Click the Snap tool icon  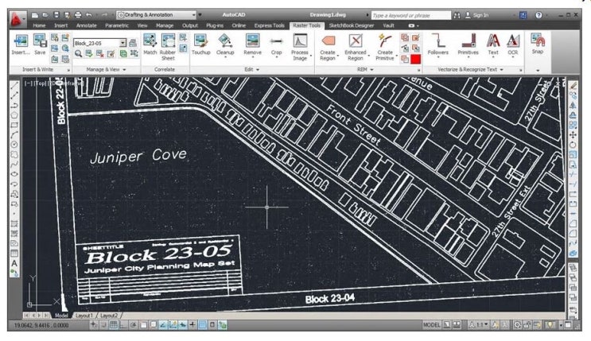[538, 40]
